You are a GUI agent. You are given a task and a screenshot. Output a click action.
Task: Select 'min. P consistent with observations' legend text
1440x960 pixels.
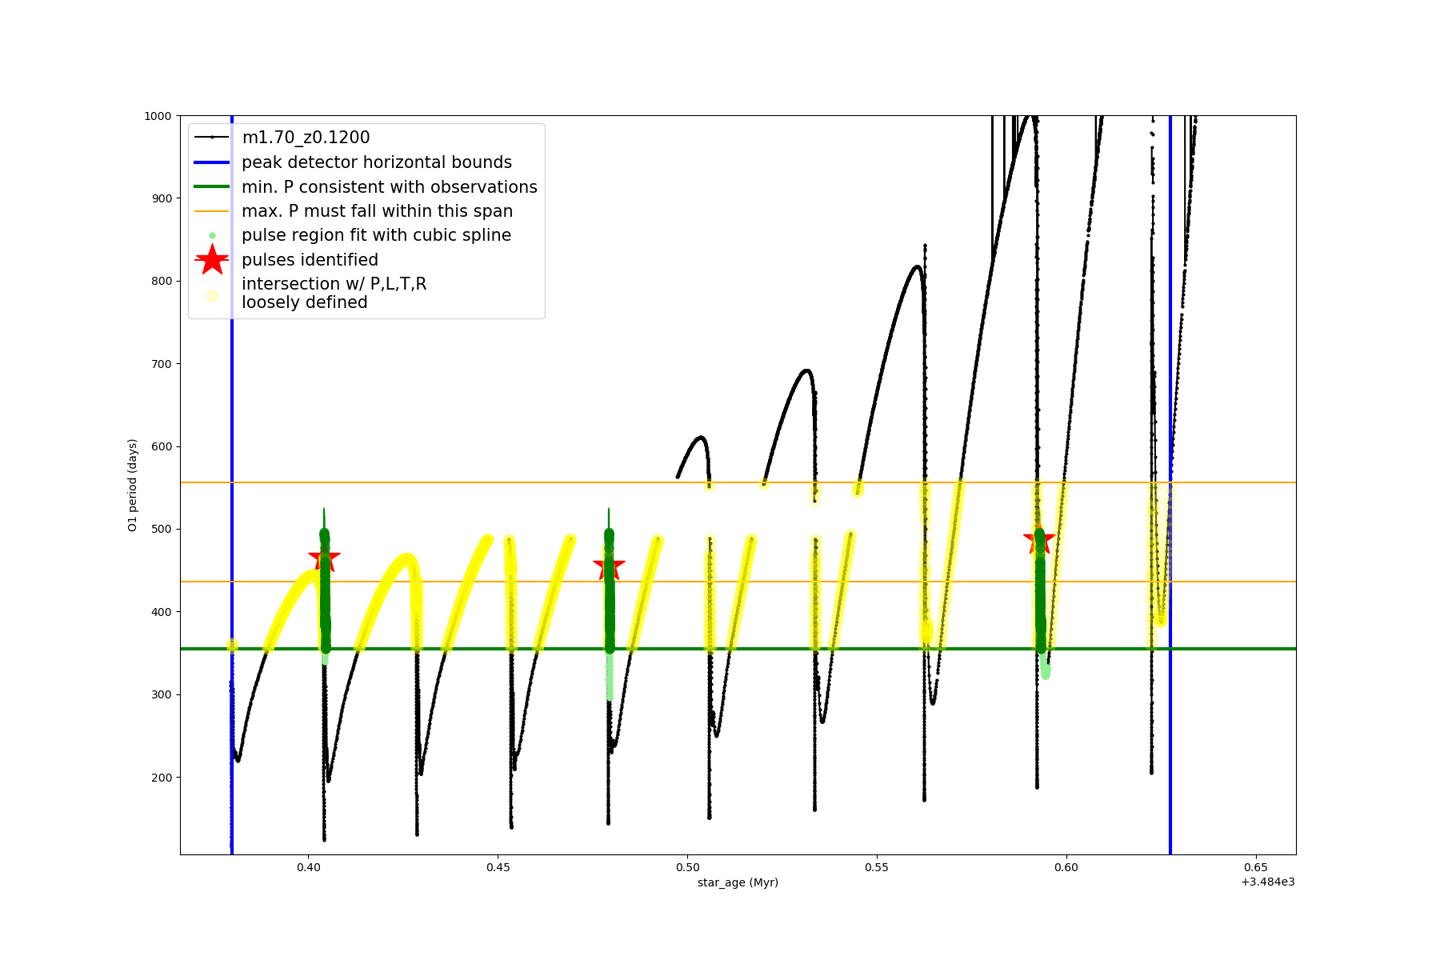point(390,187)
